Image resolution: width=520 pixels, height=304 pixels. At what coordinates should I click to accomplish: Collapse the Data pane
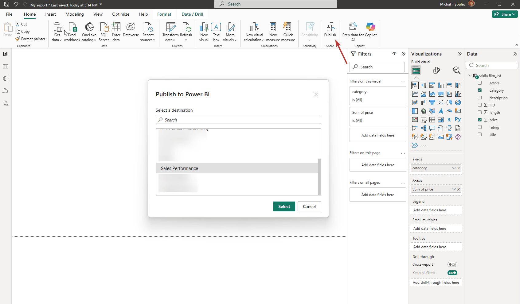click(x=515, y=54)
